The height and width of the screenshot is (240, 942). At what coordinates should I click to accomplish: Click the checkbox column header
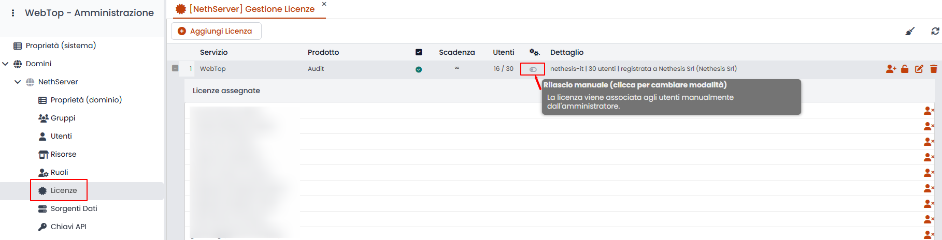click(419, 52)
